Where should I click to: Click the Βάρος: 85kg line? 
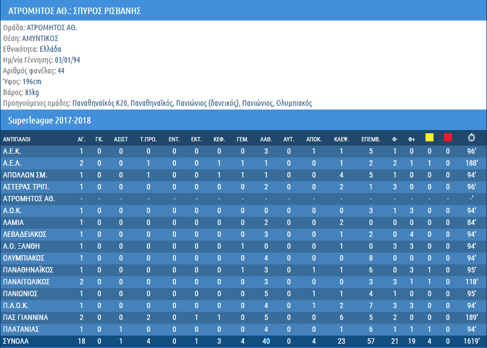coord(21,92)
